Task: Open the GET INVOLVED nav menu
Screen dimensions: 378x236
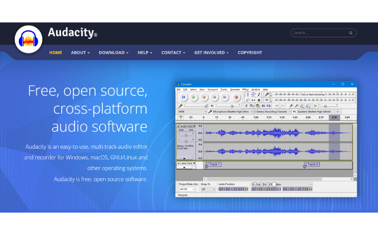Action: pyautogui.click(x=211, y=52)
